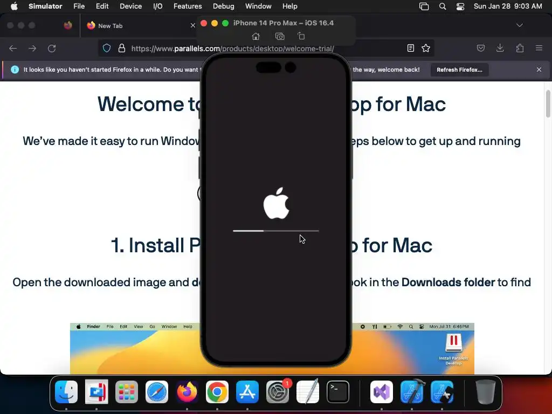Go back in Firefox
Viewport: 552px width, 414px height.
13,48
